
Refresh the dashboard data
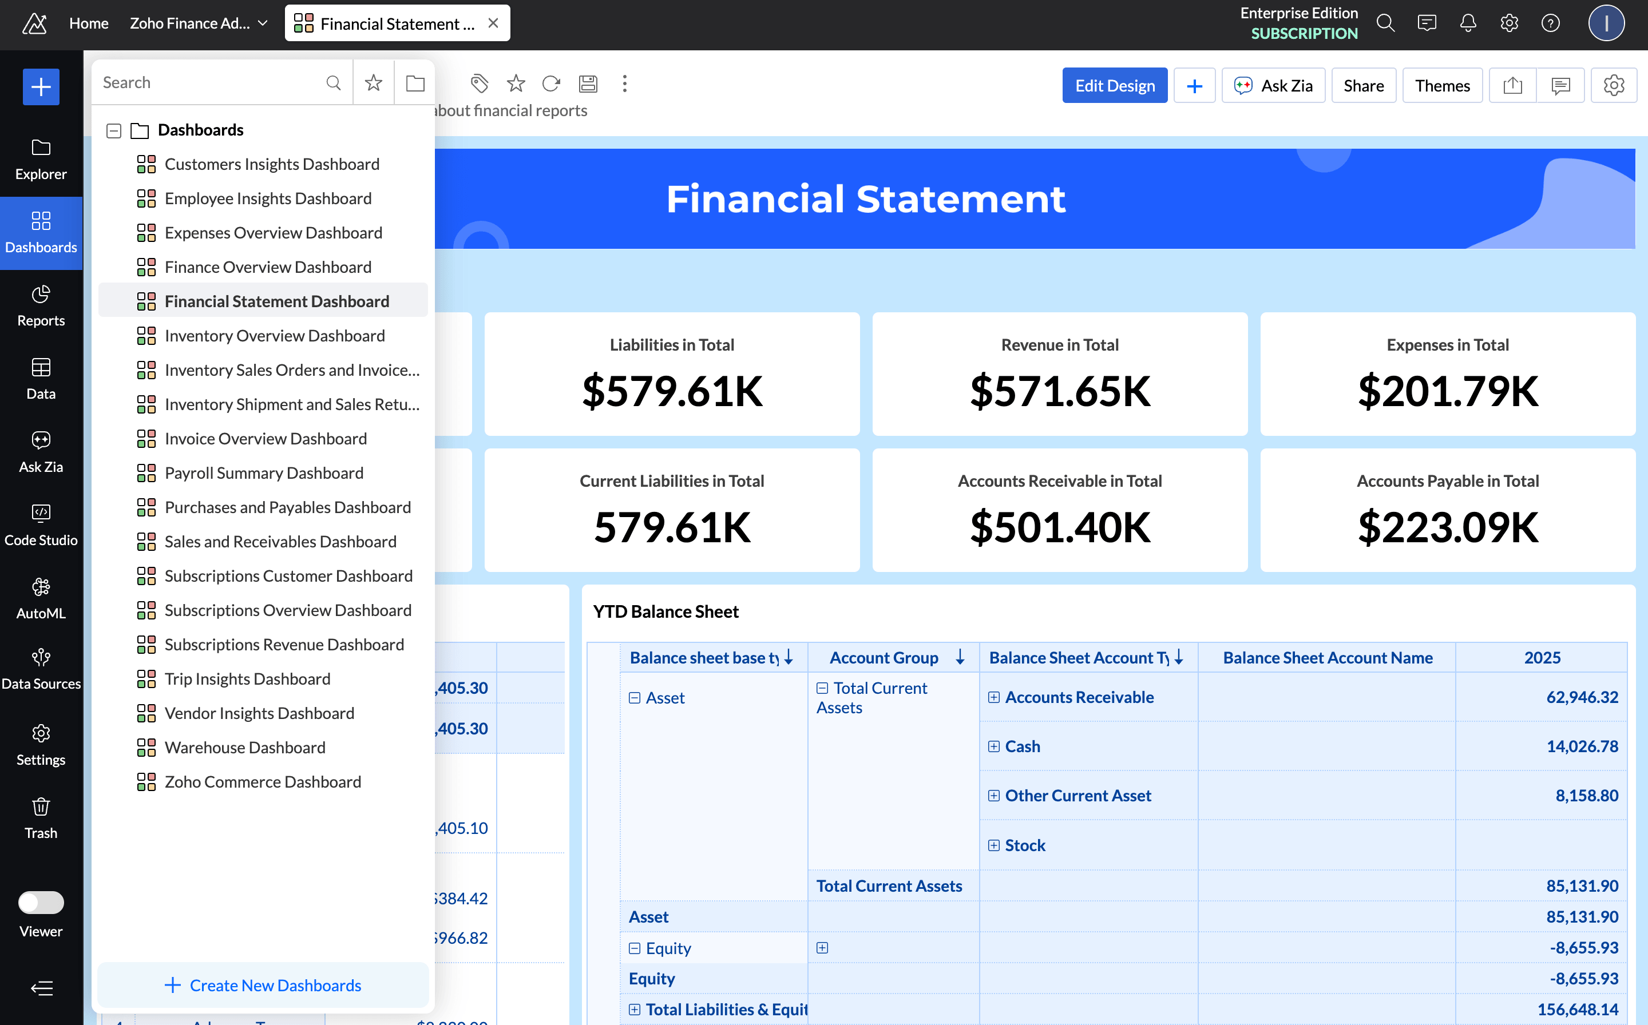[552, 84]
